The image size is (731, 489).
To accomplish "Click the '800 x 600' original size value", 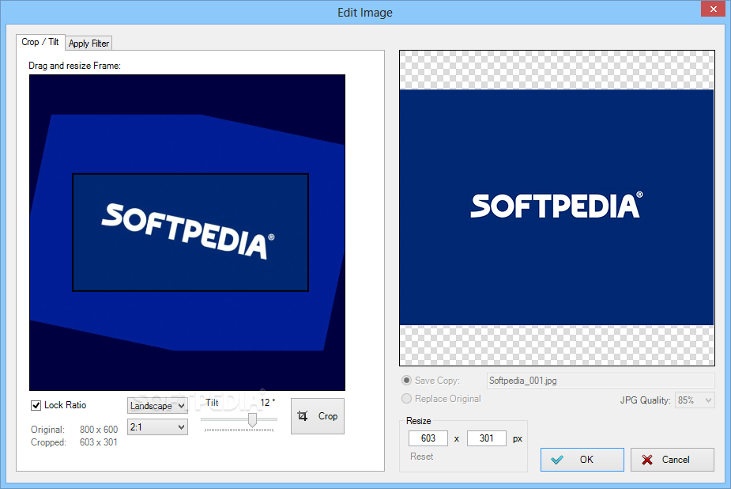I will point(99,430).
